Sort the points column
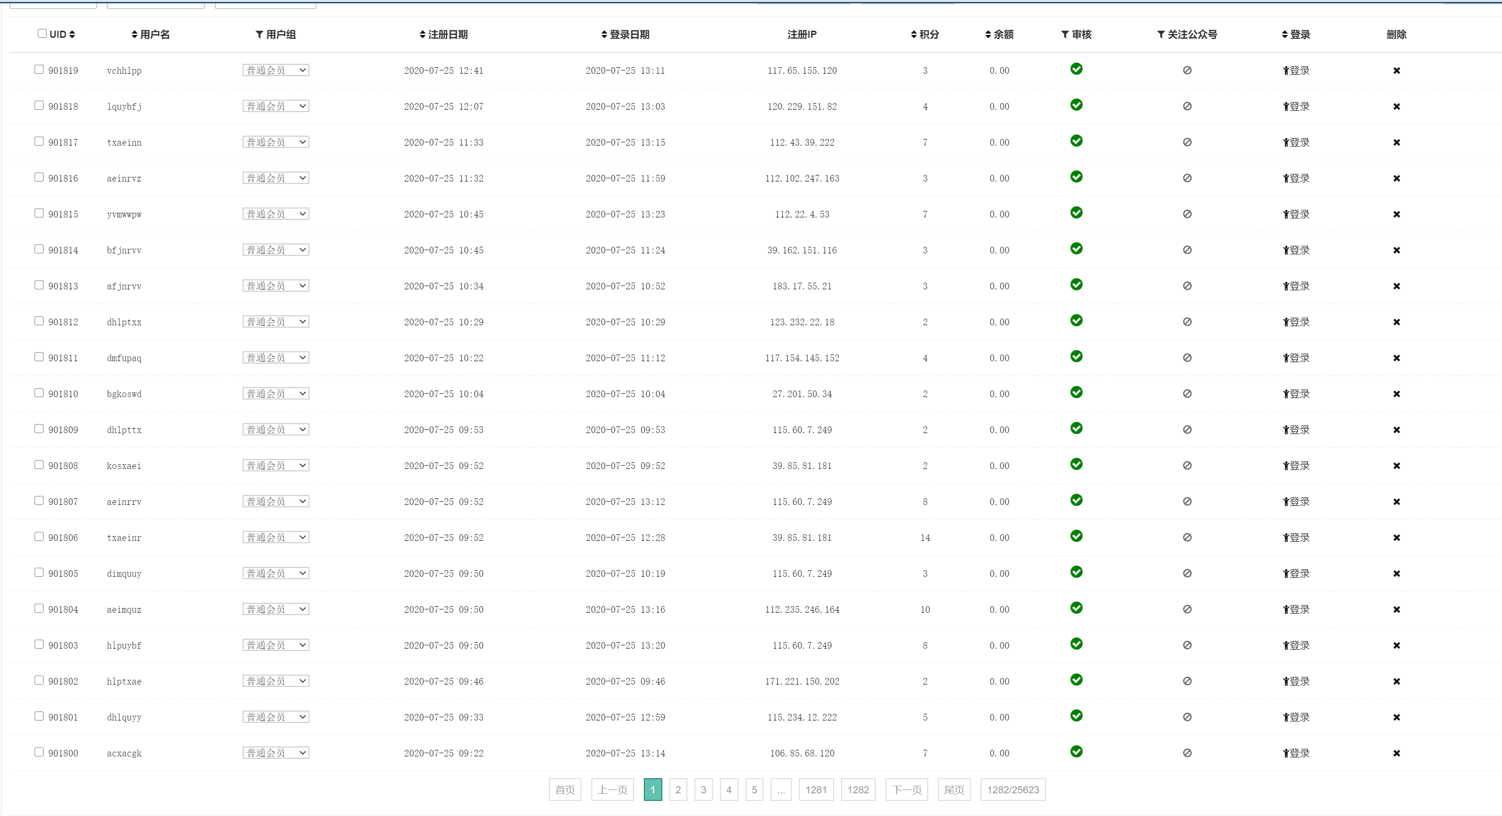The width and height of the screenshot is (1502, 816). coord(925,35)
